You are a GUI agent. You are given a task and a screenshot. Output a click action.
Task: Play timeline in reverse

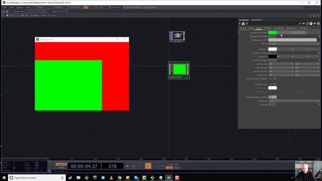pos(141,166)
